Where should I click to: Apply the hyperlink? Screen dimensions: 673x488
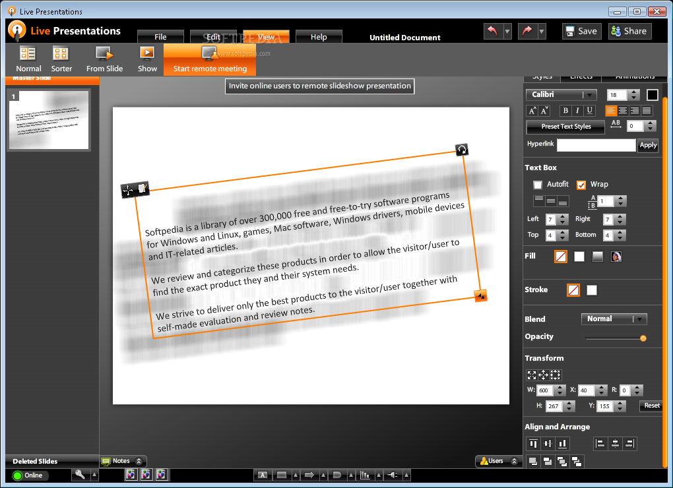648,145
